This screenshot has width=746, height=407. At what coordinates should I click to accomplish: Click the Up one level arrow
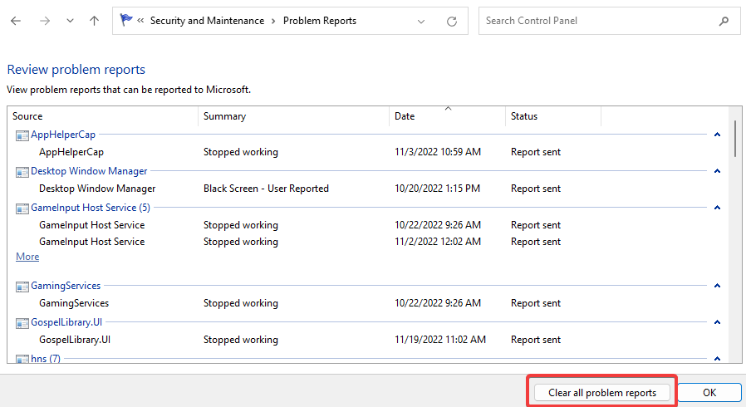coord(94,21)
